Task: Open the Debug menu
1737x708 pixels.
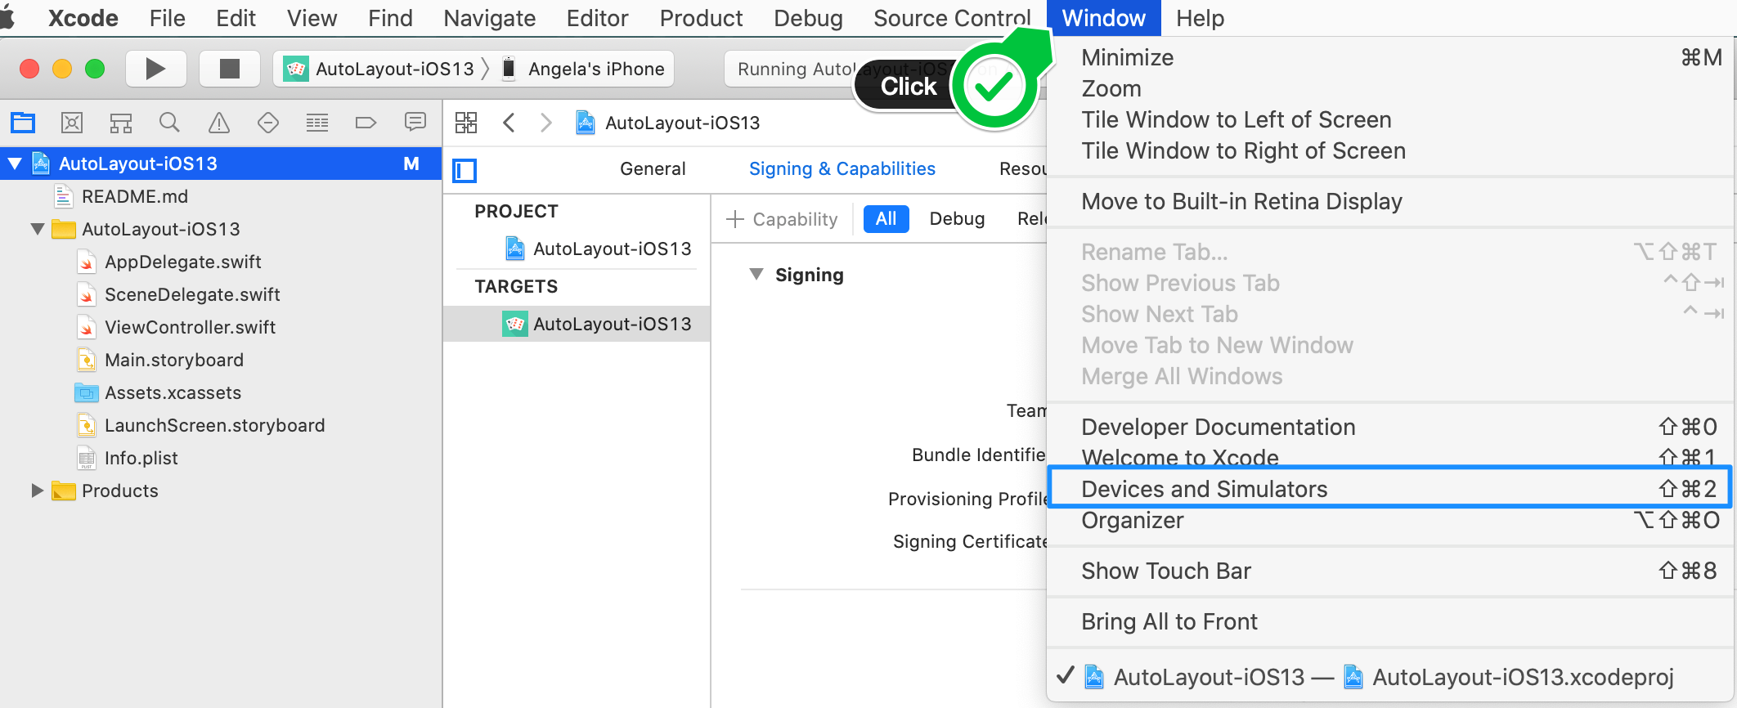Action: [809, 18]
